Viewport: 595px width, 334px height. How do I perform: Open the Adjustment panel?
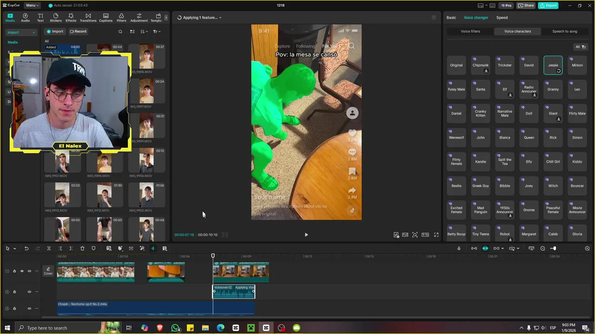tap(139, 18)
